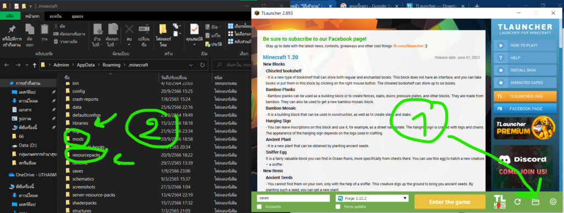Open the Forge 1.12.2 version dropdown
The image size is (564, 213).
coord(372,198)
